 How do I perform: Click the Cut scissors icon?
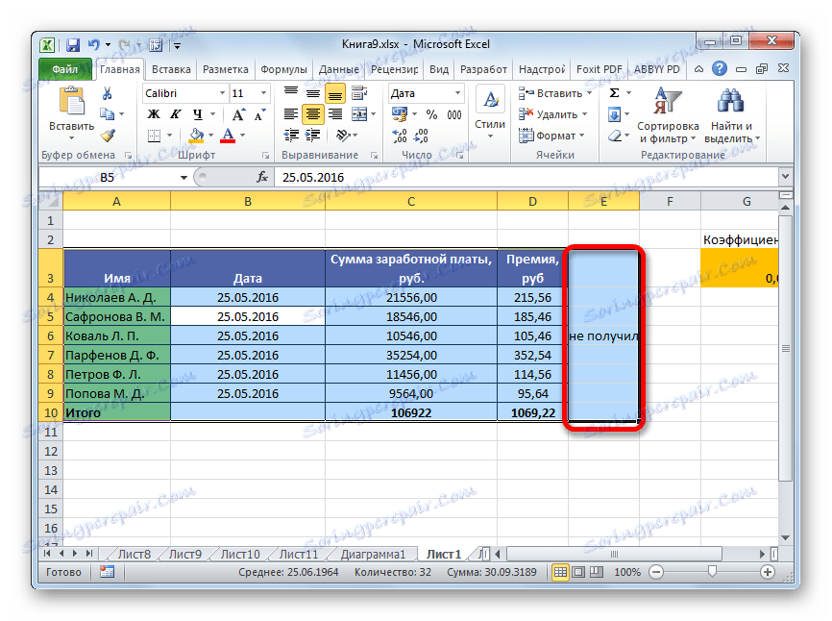108,93
